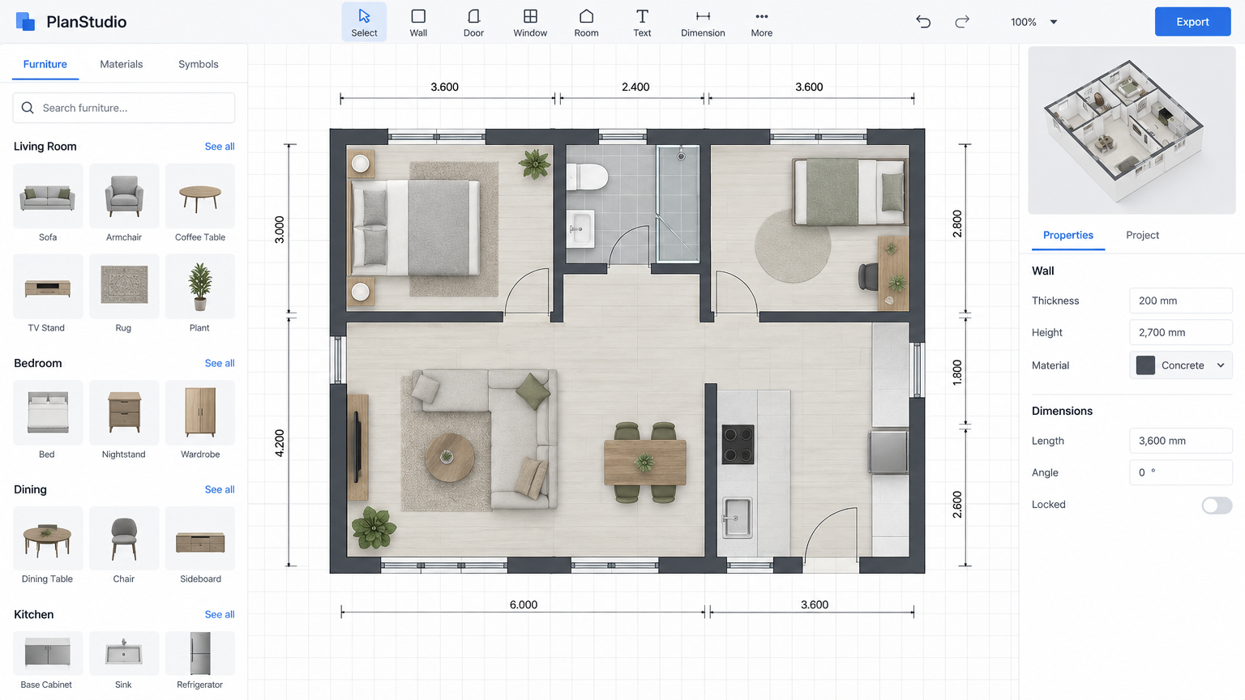Redo the last action
Screen dimensions: 1245x700
(x=962, y=22)
